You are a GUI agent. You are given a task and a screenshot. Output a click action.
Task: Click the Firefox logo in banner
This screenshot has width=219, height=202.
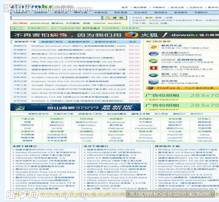click(131, 35)
